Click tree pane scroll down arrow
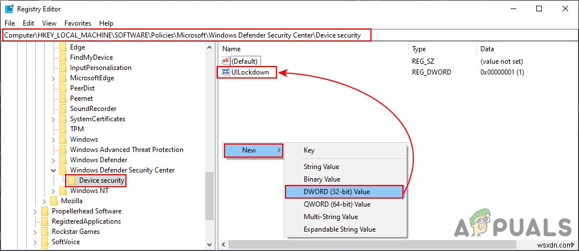The image size is (579, 251). tap(209, 244)
